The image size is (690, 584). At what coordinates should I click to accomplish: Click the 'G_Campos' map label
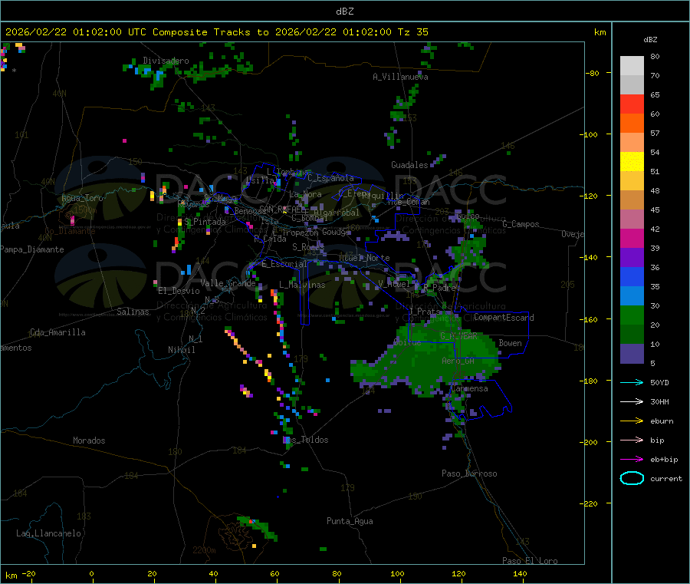point(521,224)
